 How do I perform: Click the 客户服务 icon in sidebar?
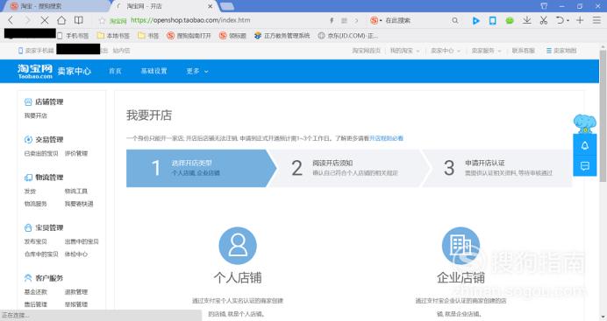(x=28, y=278)
